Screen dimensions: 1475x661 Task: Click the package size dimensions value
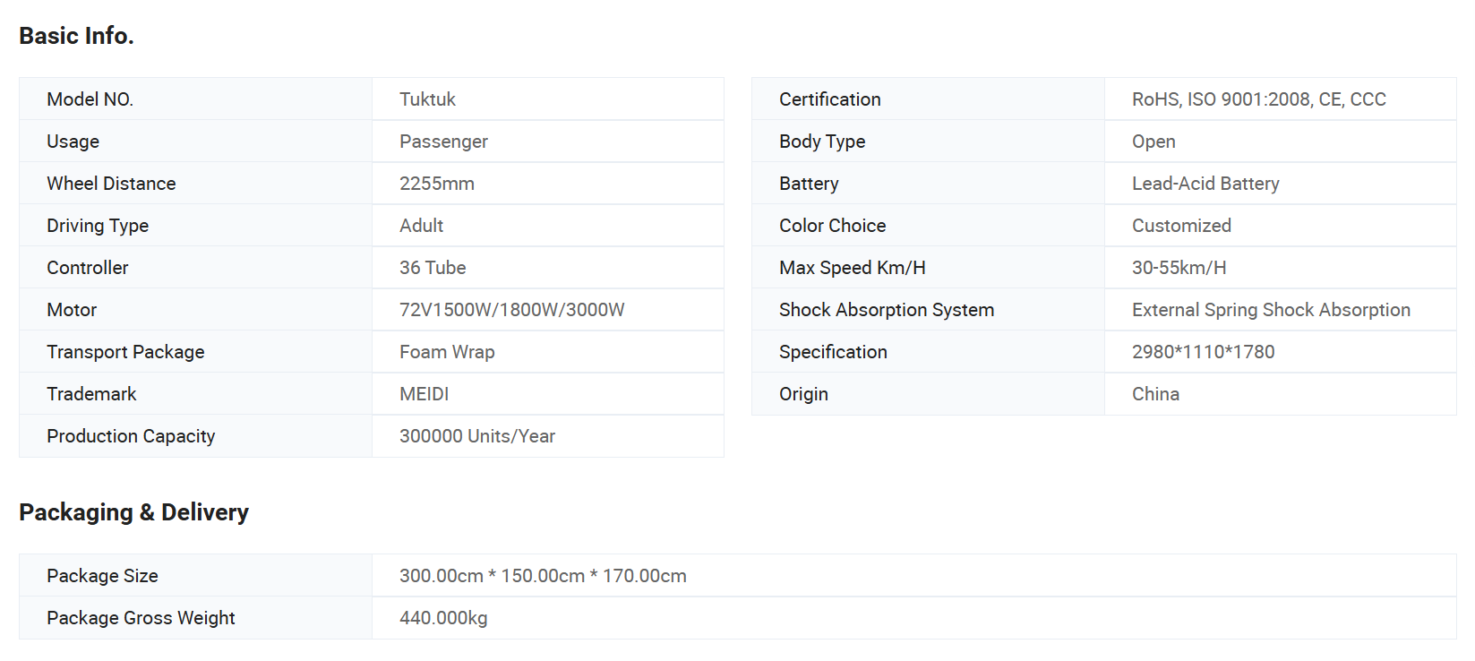pyautogui.click(x=543, y=576)
